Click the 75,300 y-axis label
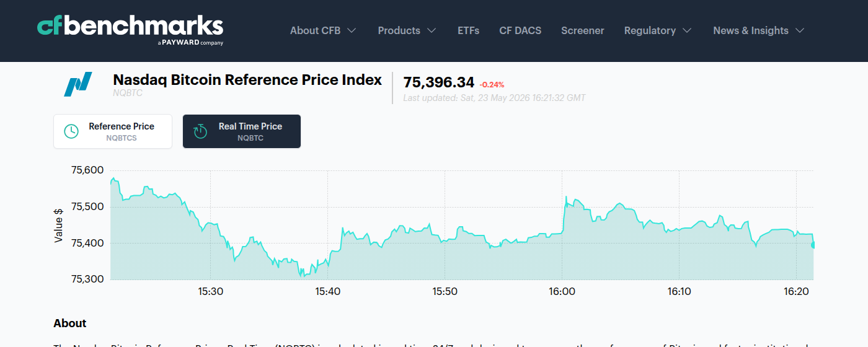This screenshot has width=868, height=347. (87, 279)
